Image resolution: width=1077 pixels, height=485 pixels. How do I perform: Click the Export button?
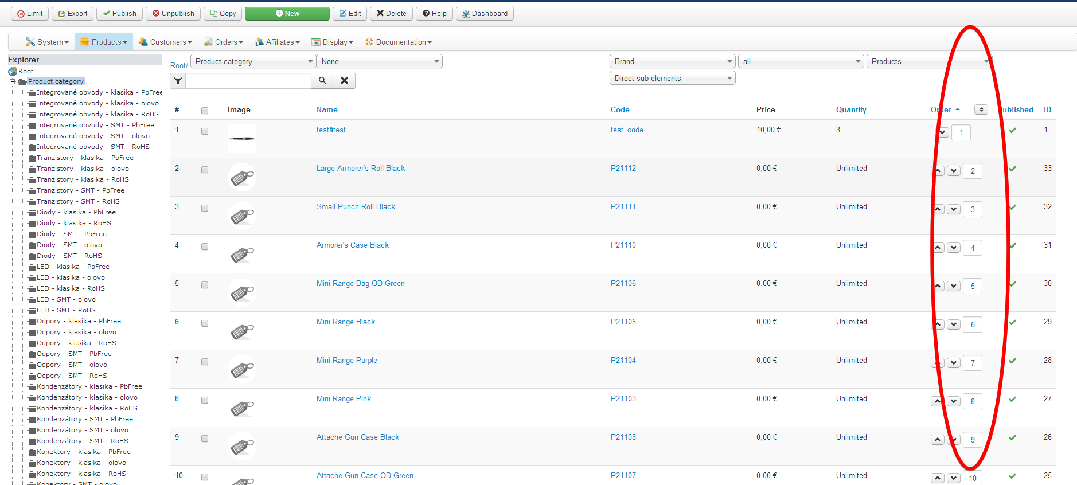pyautogui.click(x=73, y=14)
